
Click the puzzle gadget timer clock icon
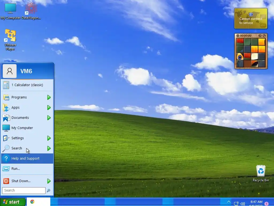tap(238, 36)
